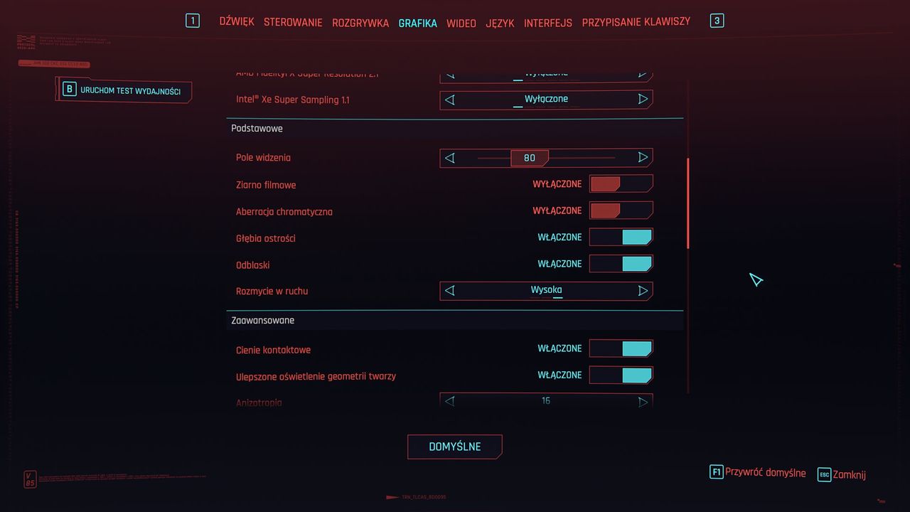Click the Intel Xe Super Sampling 1.1 label
The height and width of the screenshot is (512, 910).
click(x=292, y=100)
